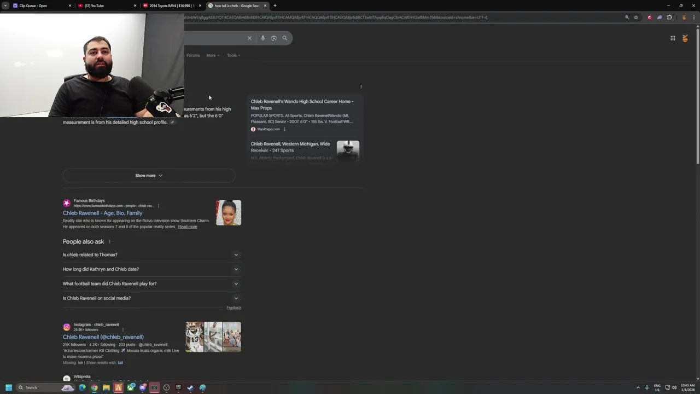Click the magnifier search submit icon

pyautogui.click(x=284, y=38)
